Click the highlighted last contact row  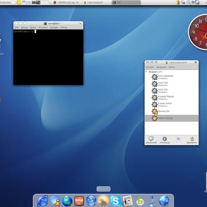172,118
